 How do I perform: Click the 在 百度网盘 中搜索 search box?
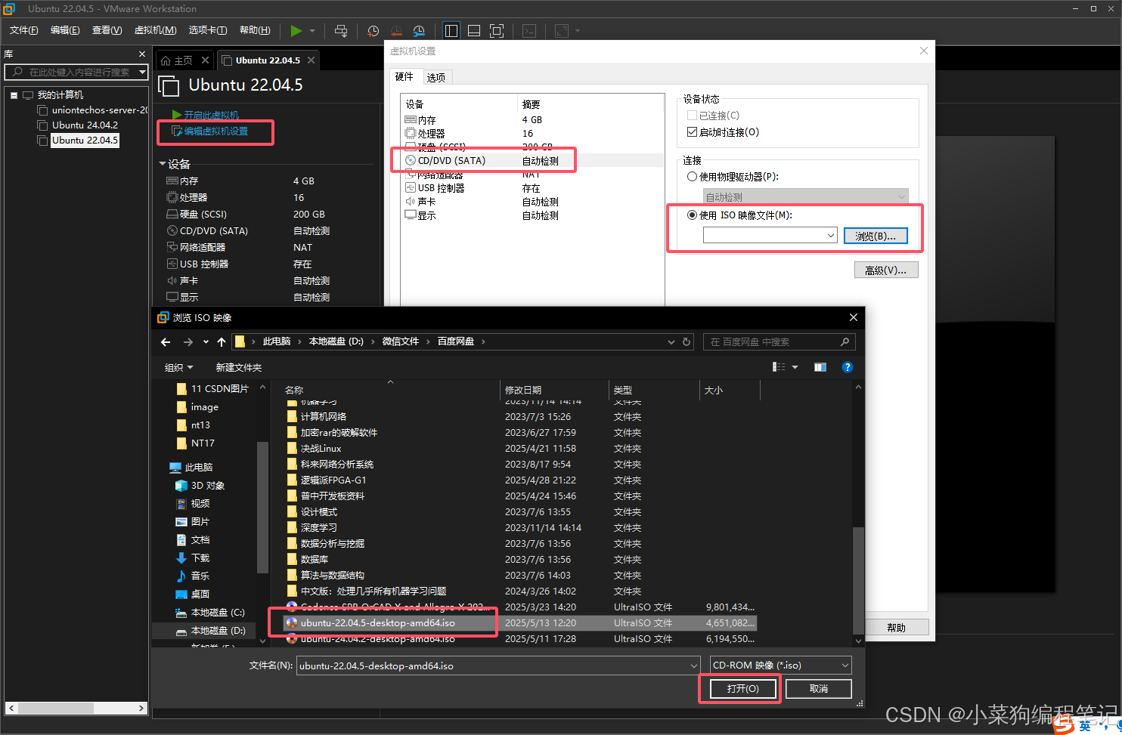coord(779,342)
